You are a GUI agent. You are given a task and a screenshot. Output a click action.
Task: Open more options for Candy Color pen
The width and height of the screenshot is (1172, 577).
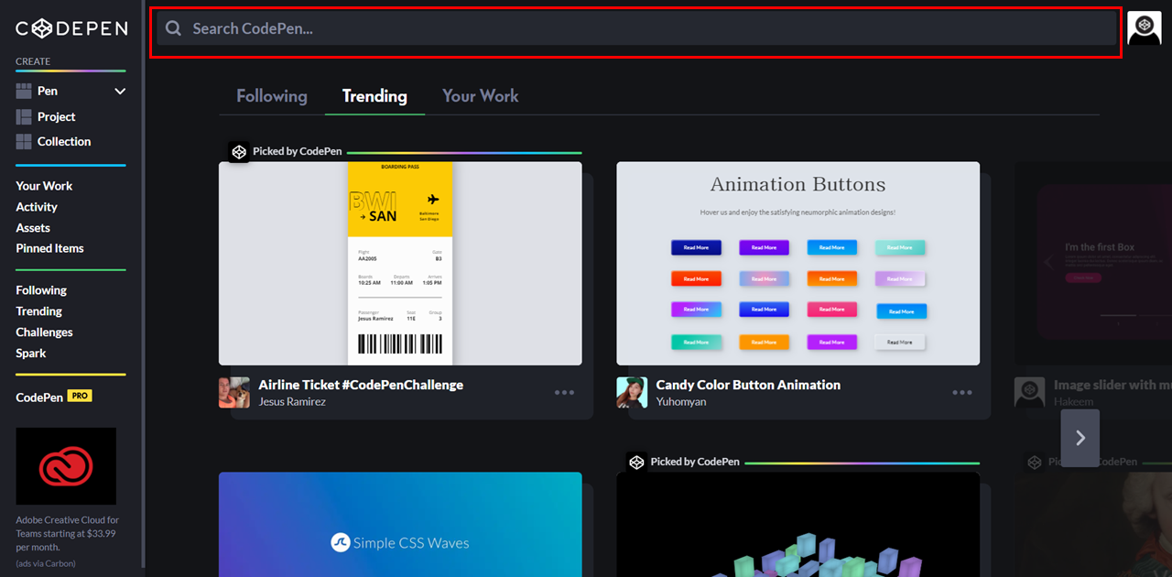(x=962, y=393)
